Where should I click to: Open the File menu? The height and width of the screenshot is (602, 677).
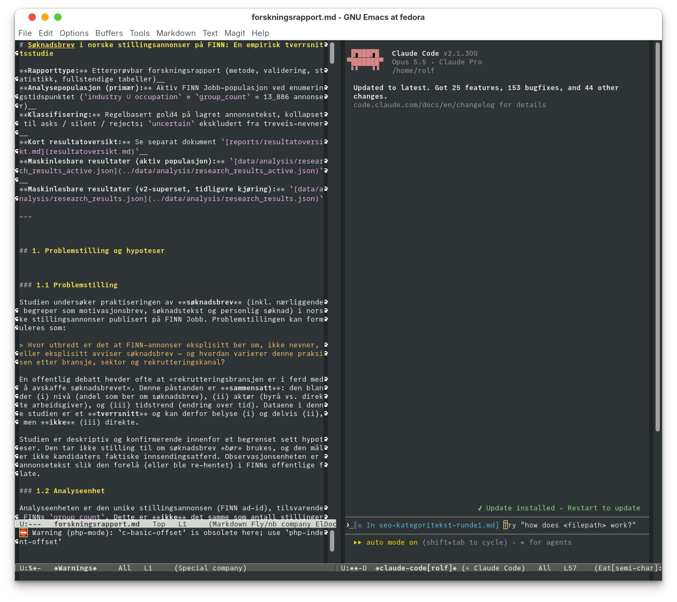coord(25,33)
